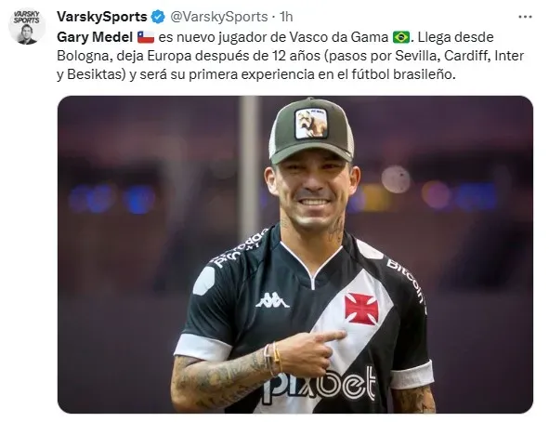Image resolution: width=549 pixels, height=422 pixels.
Task: Click the word Besiktas in tweet
Action: point(96,74)
